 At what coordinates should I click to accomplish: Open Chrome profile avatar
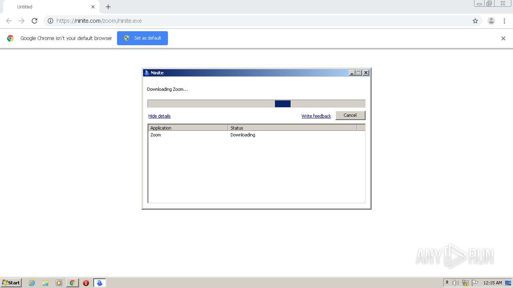click(491, 21)
